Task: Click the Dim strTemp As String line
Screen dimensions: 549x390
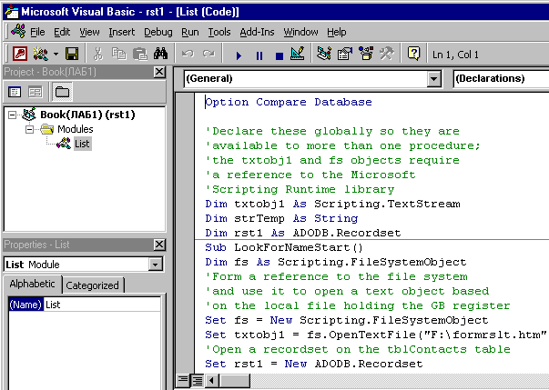Action: pyautogui.click(x=281, y=218)
